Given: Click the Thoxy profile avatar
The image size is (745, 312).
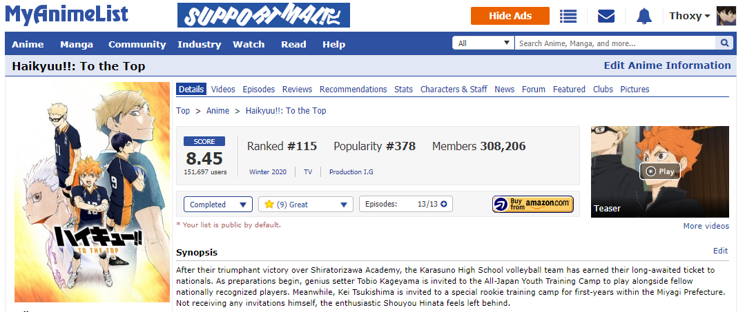Looking at the screenshot, I should point(726,16).
